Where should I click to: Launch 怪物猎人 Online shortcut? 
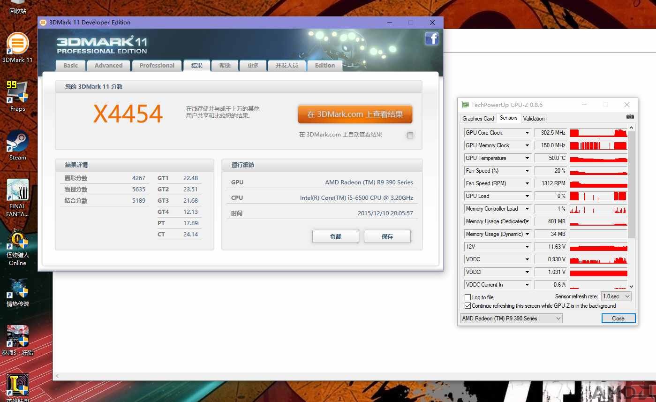(17, 247)
